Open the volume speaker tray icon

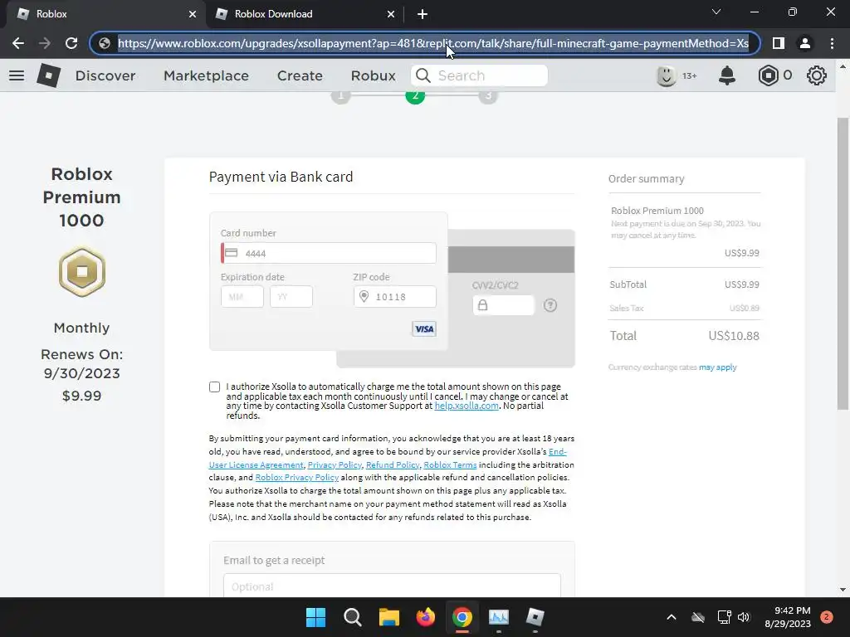pos(744,617)
